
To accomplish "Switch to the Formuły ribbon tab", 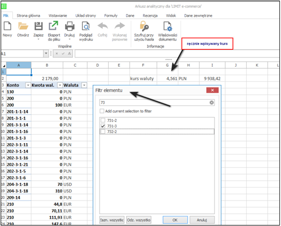I will (111, 16).
